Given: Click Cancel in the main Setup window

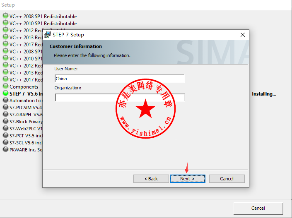Looking at the screenshot, I should [258, 208].
